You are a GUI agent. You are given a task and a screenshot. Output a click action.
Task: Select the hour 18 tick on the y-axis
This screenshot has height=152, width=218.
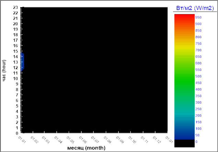coord(15,35)
